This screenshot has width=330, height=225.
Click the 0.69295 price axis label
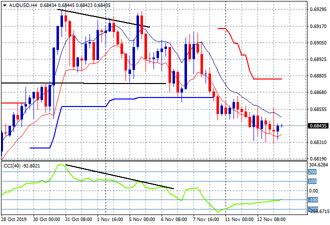click(x=317, y=9)
